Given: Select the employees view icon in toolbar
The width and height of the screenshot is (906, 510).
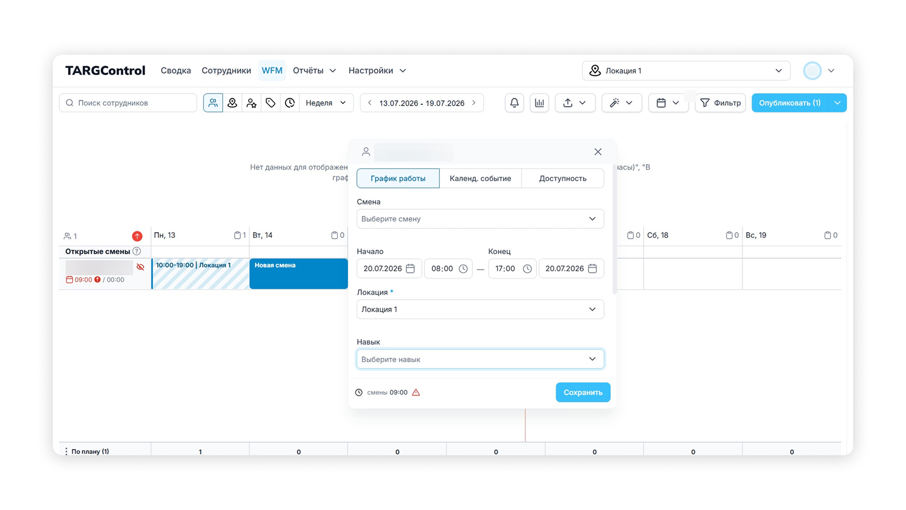Looking at the screenshot, I should (x=213, y=103).
